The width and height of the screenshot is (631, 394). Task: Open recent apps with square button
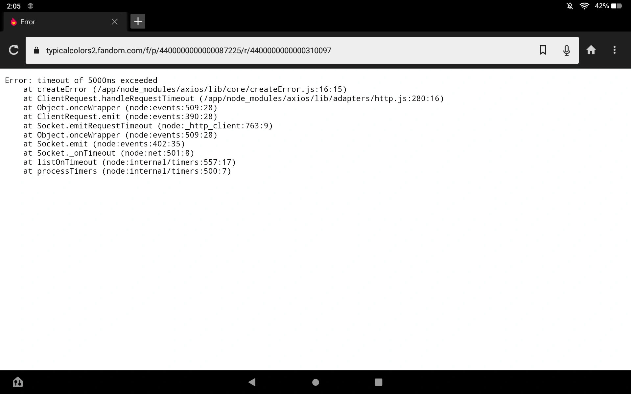pos(379,382)
